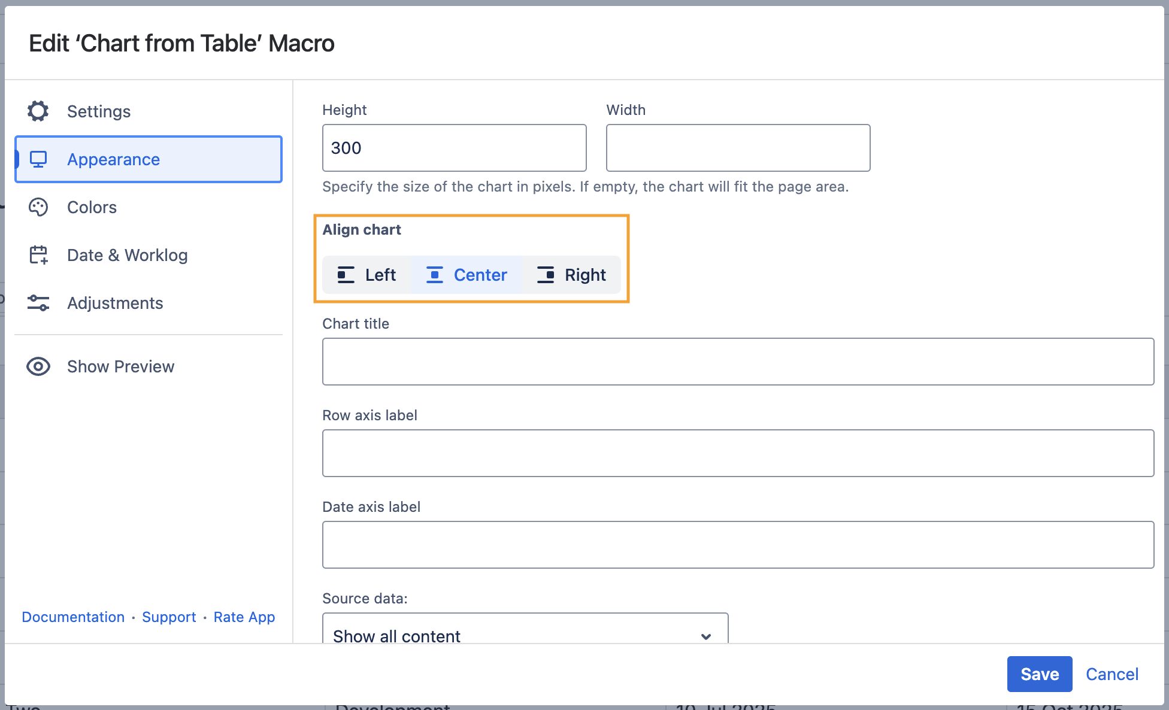Image resolution: width=1169 pixels, height=710 pixels.
Task: Click the Adjustments sliders icon
Action: point(38,303)
